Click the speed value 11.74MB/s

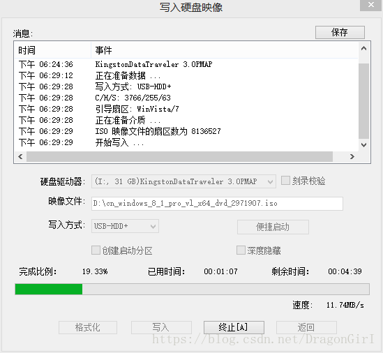[x=345, y=305]
